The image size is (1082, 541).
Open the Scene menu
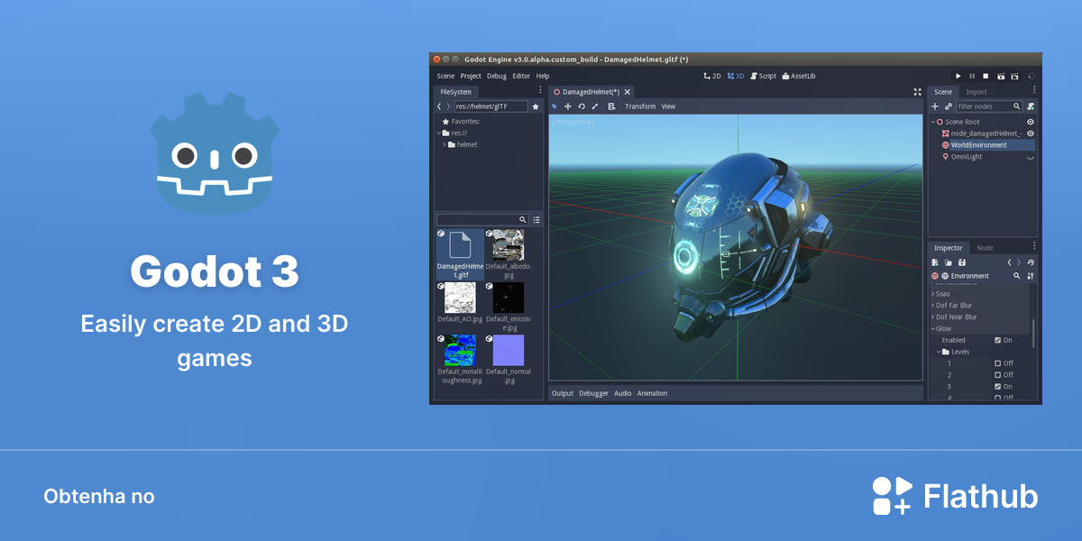(x=446, y=77)
